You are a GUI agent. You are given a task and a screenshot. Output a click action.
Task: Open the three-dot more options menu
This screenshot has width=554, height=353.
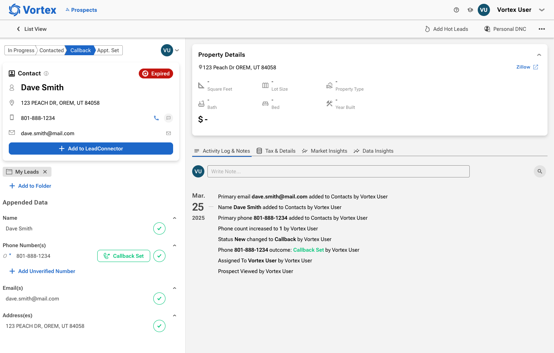click(542, 29)
